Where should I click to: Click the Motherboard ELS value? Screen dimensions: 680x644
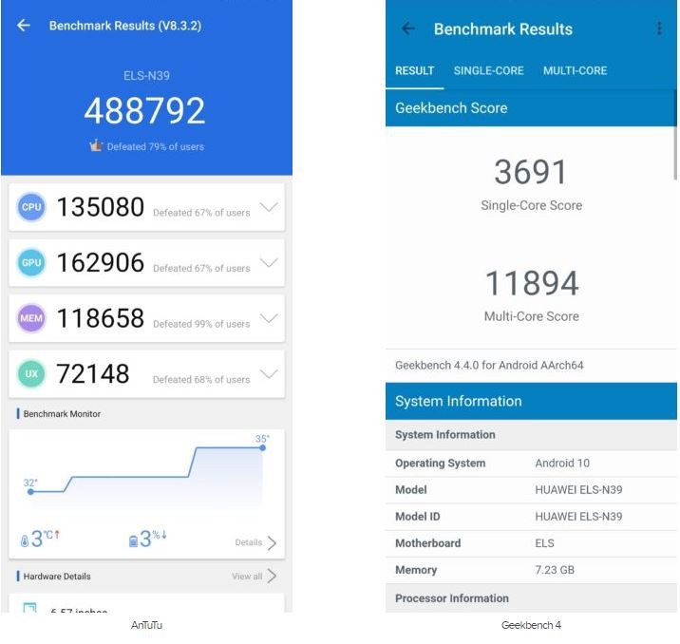545,543
